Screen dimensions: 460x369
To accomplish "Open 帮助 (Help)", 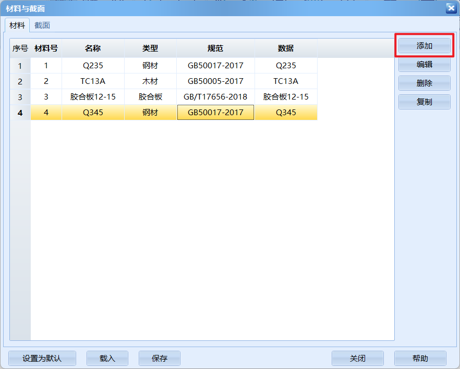I will [420, 359].
